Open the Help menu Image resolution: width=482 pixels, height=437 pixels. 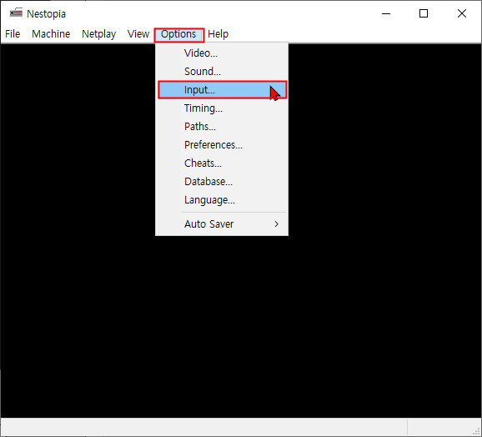[218, 34]
